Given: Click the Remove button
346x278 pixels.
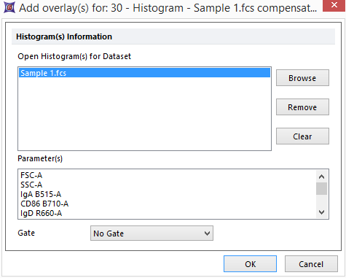Looking at the screenshot, I should point(302,107).
